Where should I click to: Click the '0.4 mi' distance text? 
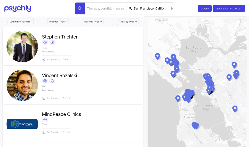click(66, 98)
